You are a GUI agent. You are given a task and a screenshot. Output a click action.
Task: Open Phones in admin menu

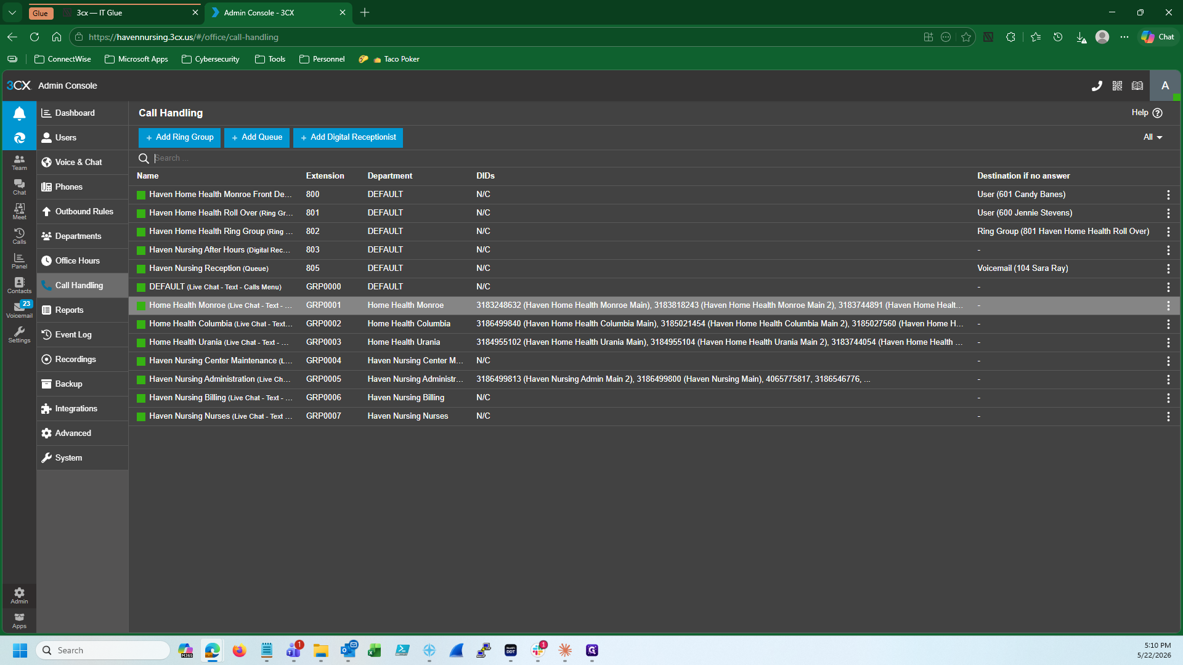(x=83, y=187)
